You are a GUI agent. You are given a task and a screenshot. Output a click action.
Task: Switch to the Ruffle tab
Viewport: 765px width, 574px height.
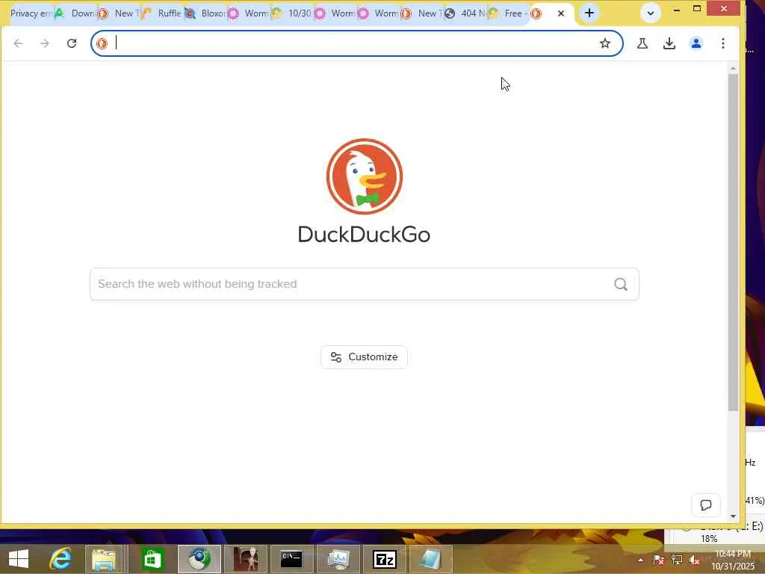pyautogui.click(x=162, y=13)
